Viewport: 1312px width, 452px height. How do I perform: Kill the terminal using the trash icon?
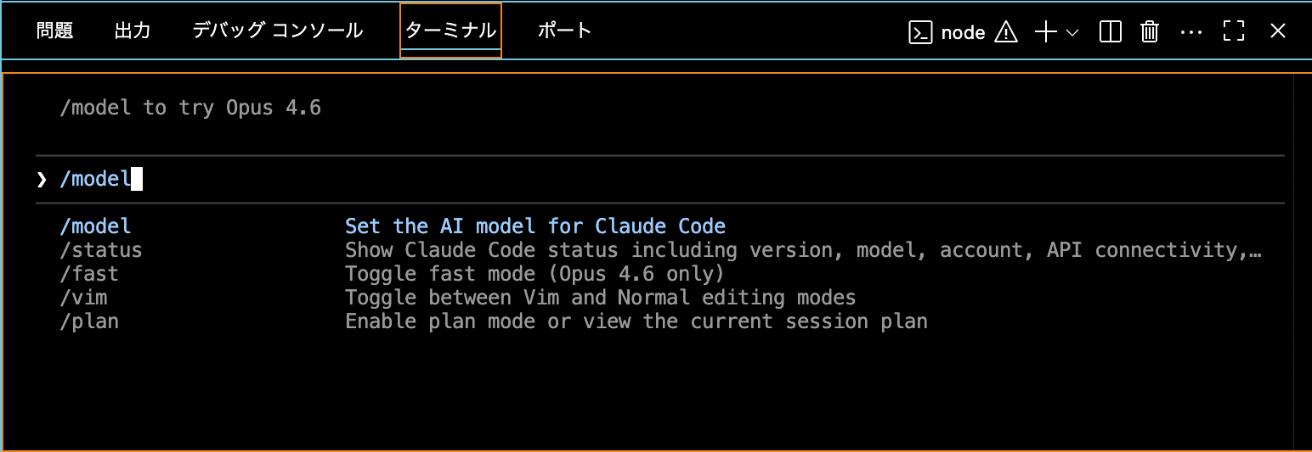[x=1150, y=32]
